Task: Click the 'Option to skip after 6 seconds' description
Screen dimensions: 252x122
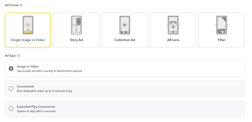Action: pos(36,111)
